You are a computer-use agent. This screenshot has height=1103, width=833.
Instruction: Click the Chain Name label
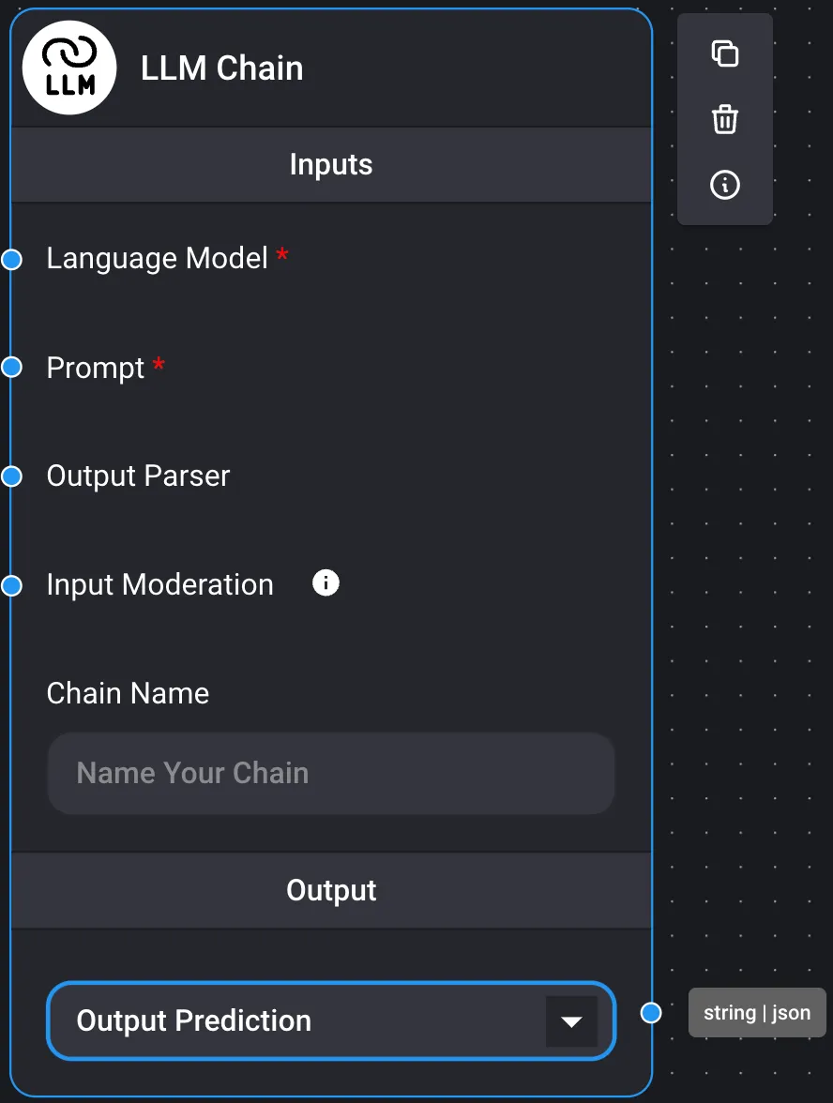pyautogui.click(x=129, y=693)
